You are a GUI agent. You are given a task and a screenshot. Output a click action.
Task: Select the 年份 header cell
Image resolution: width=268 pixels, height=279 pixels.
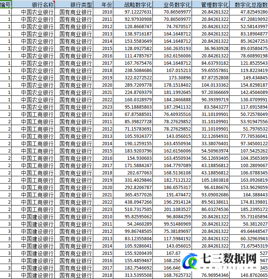coord(103,4)
